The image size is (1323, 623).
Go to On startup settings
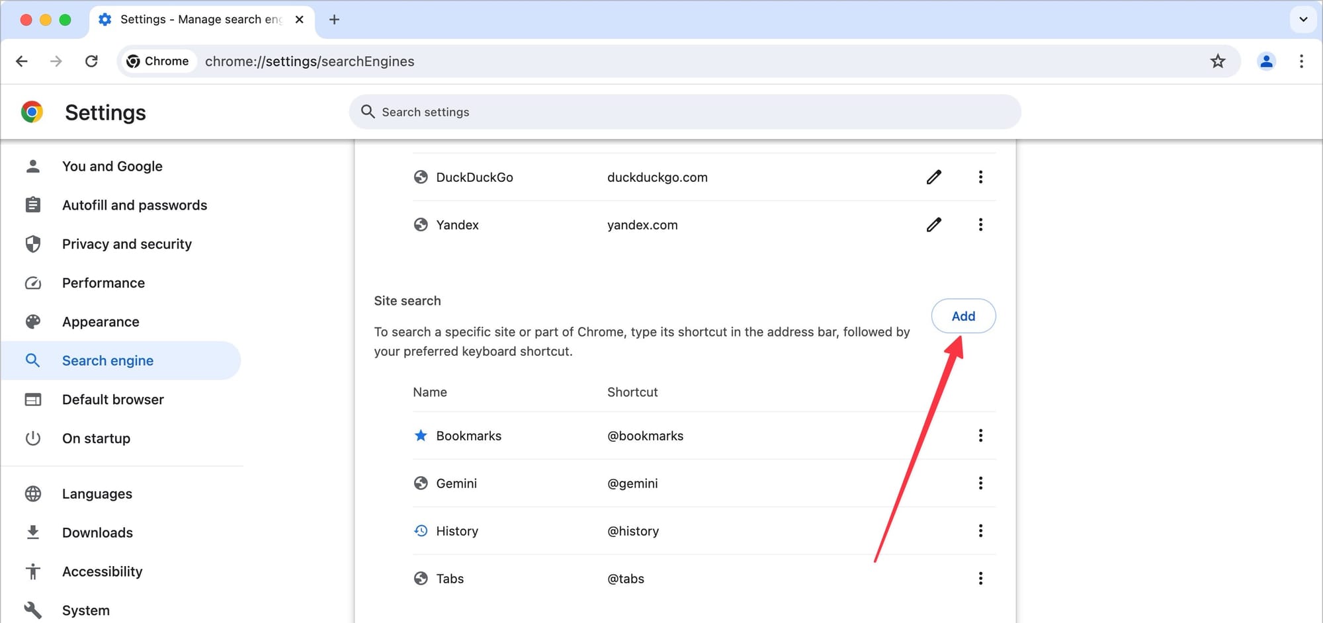click(x=121, y=438)
